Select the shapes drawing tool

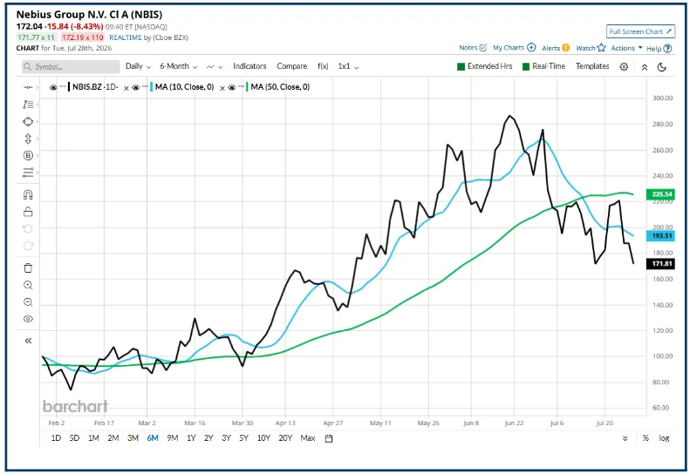coord(28,121)
